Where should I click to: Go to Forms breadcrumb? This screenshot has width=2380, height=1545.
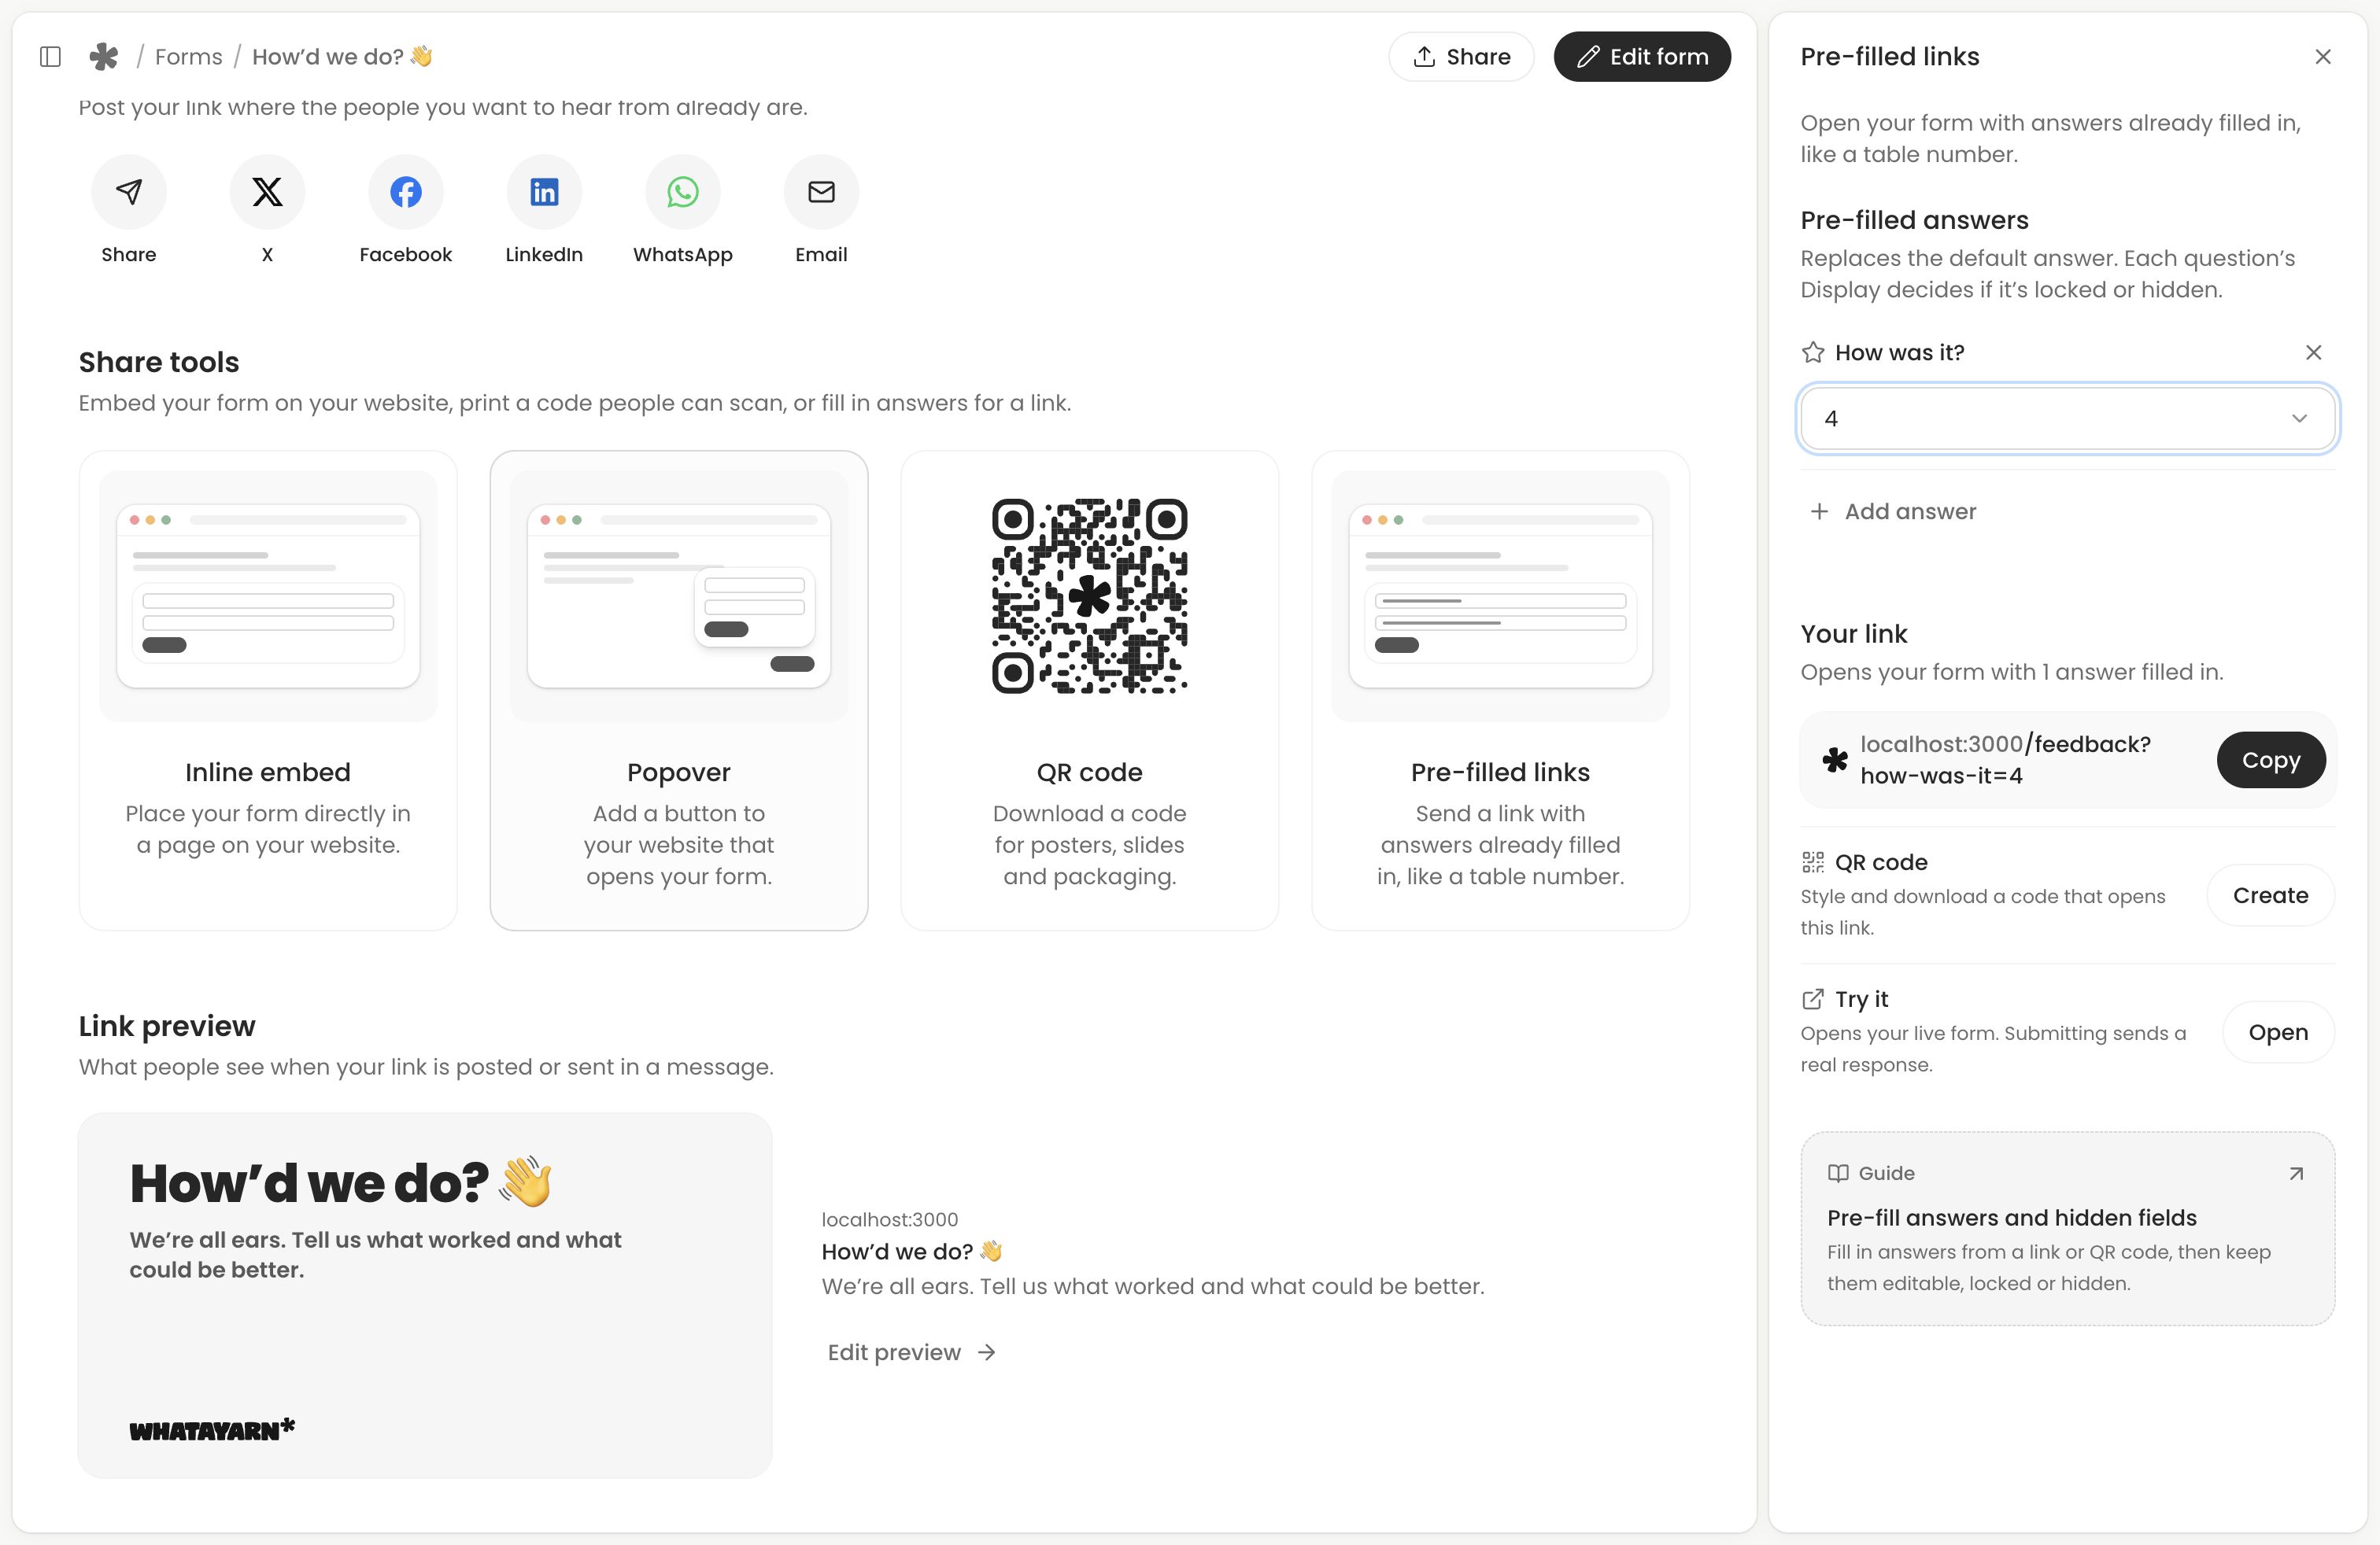coord(188,57)
